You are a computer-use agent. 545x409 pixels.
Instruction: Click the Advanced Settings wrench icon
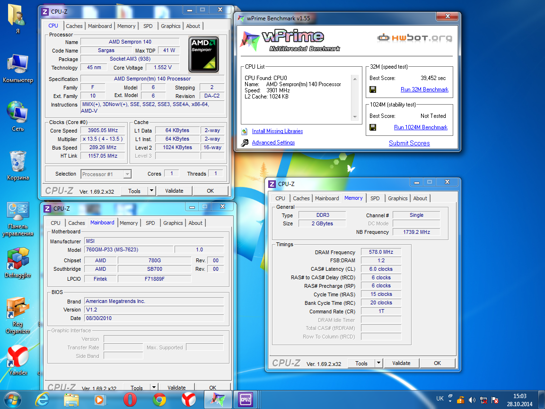click(245, 142)
